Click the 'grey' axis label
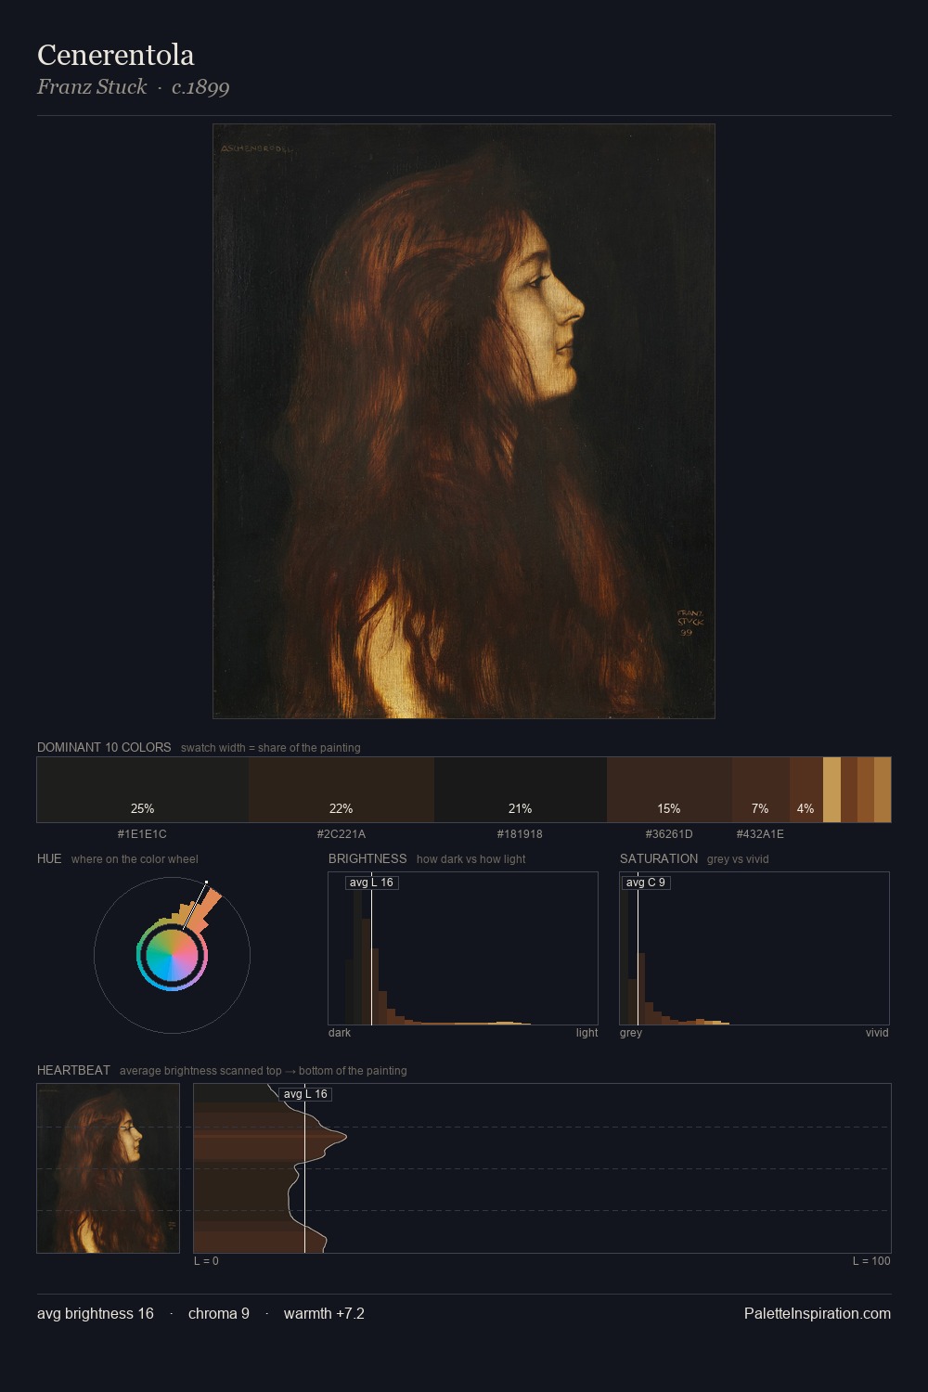Viewport: 928px width, 1392px height. (631, 1033)
